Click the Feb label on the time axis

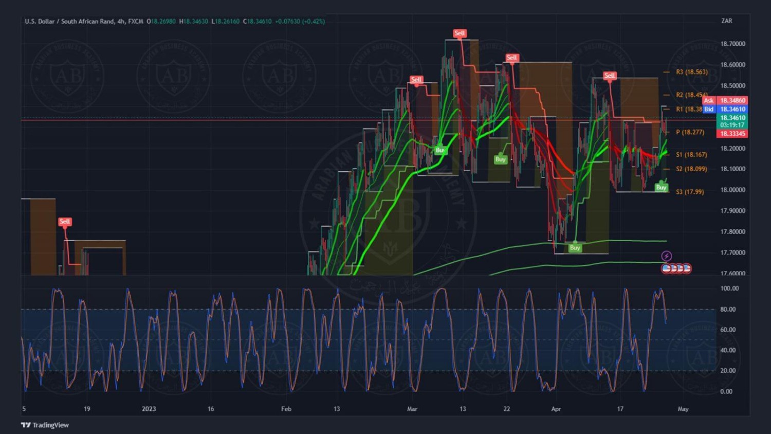(x=286, y=409)
